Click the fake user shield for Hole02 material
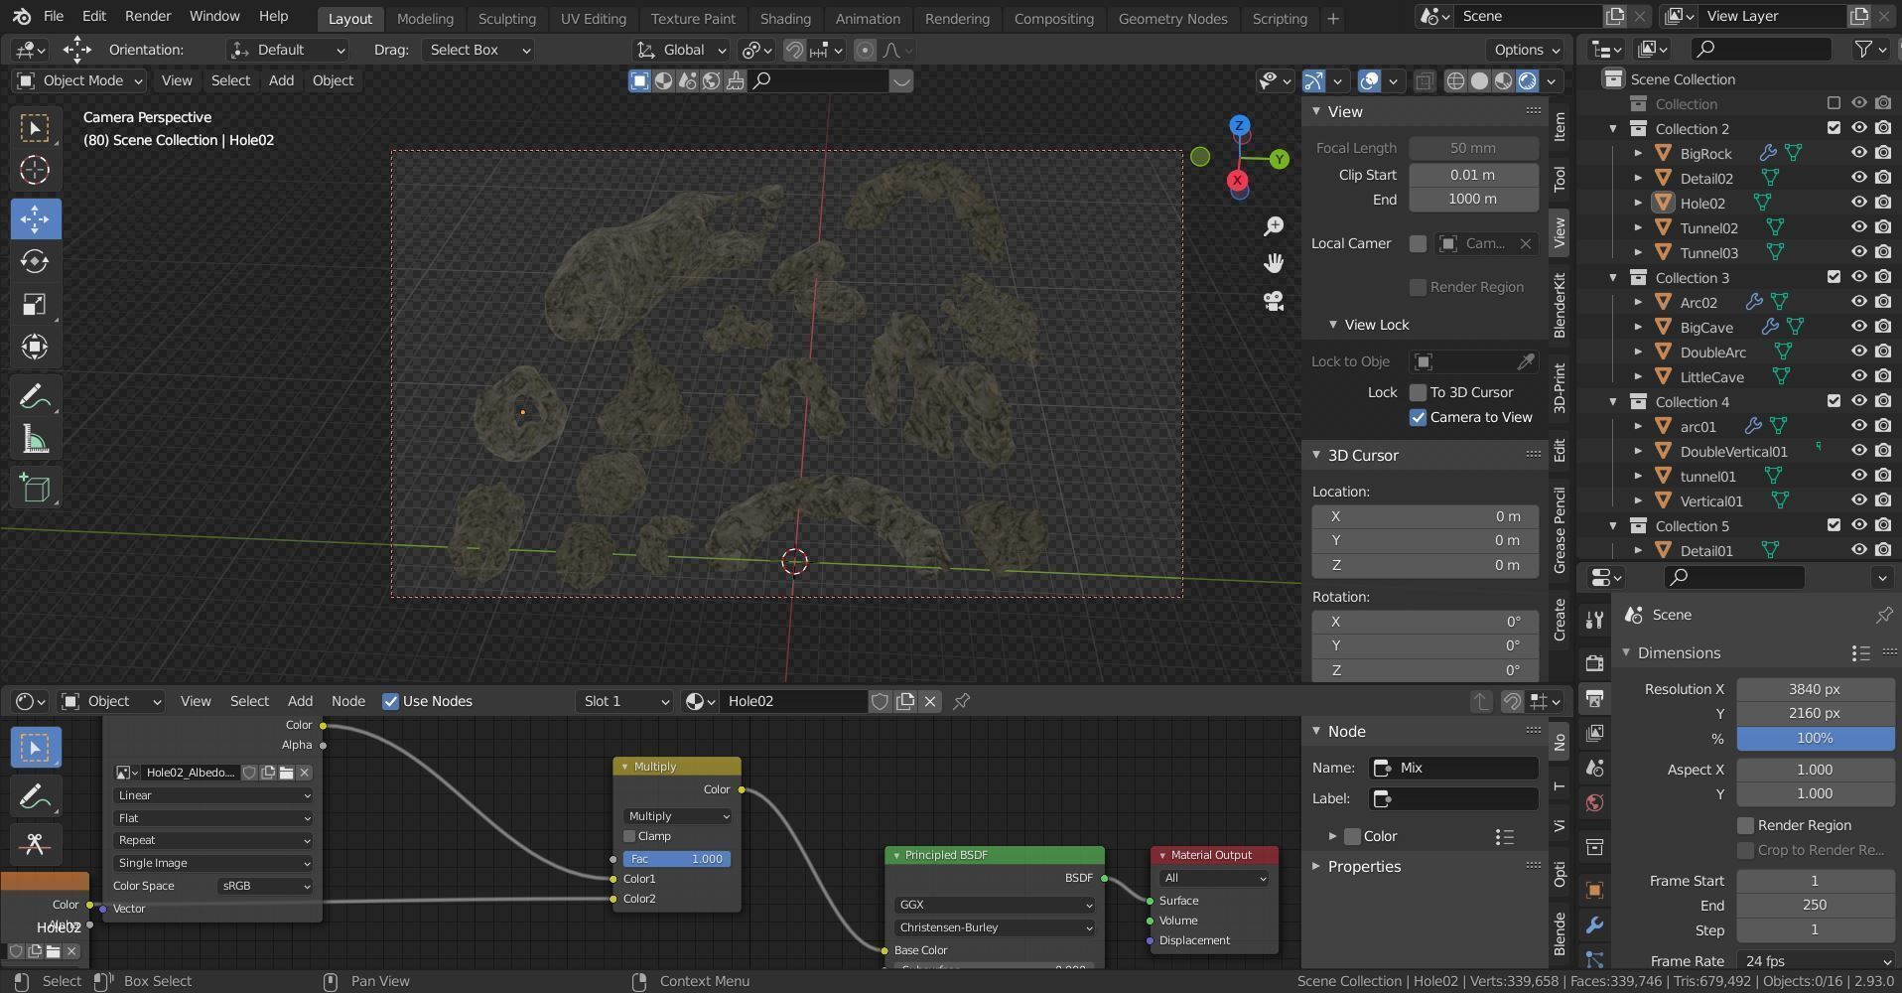Screen dimensions: 1902x993 pos(880,701)
